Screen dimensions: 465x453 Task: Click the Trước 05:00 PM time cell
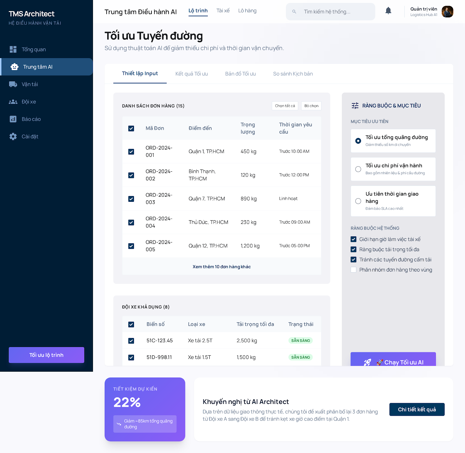(x=294, y=246)
